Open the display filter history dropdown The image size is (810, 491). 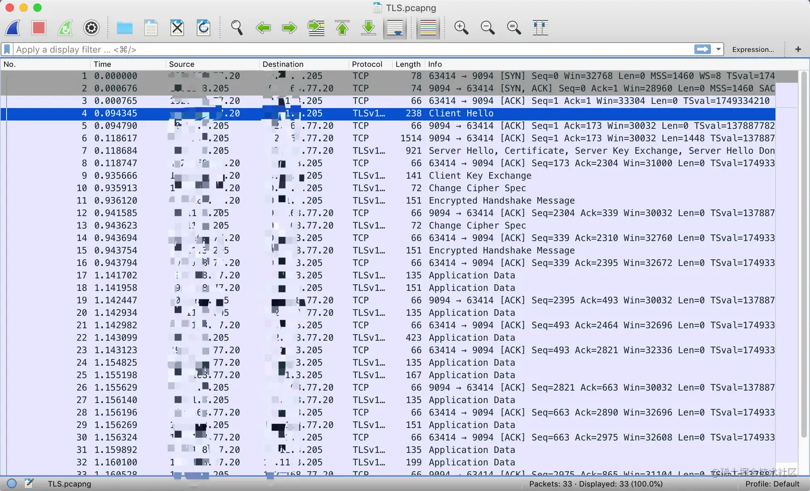(718, 49)
